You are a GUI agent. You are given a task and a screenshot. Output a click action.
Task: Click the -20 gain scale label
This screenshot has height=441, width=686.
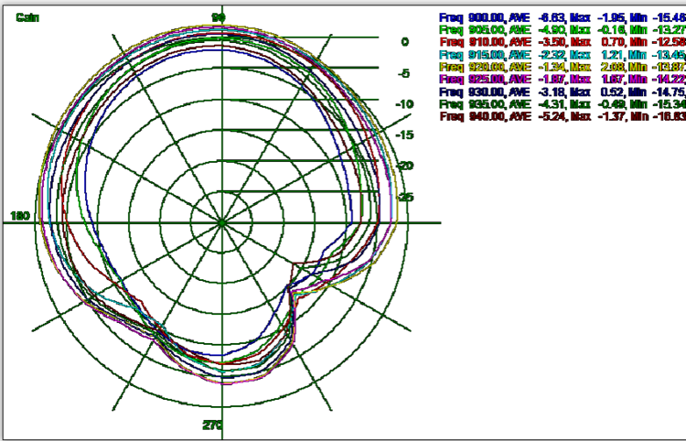click(x=403, y=166)
